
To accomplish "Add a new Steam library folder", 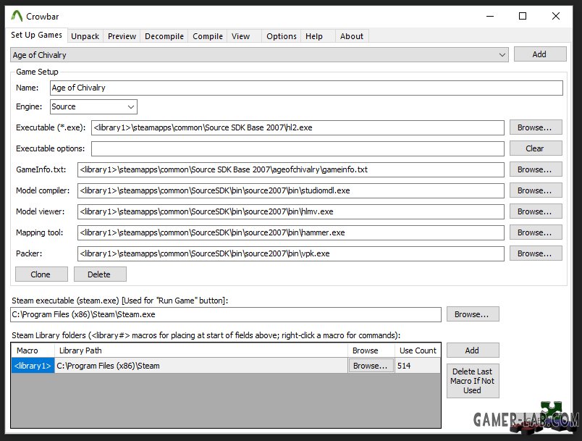I will pos(473,350).
